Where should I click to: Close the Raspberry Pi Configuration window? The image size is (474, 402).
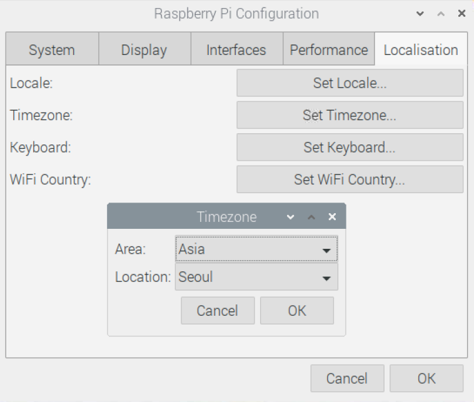pos(461,13)
